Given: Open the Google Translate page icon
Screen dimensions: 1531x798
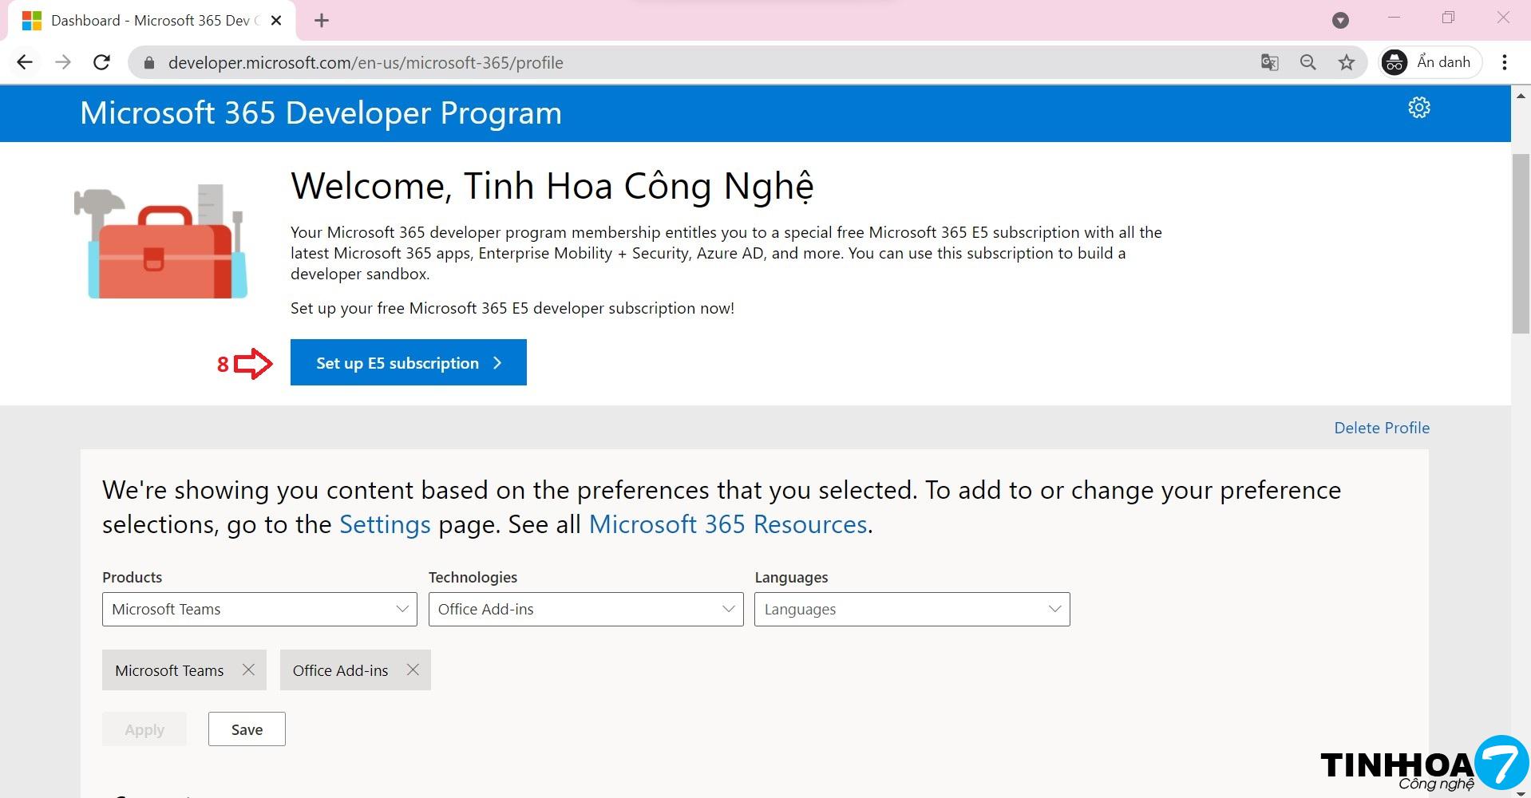Looking at the screenshot, I should [1269, 62].
